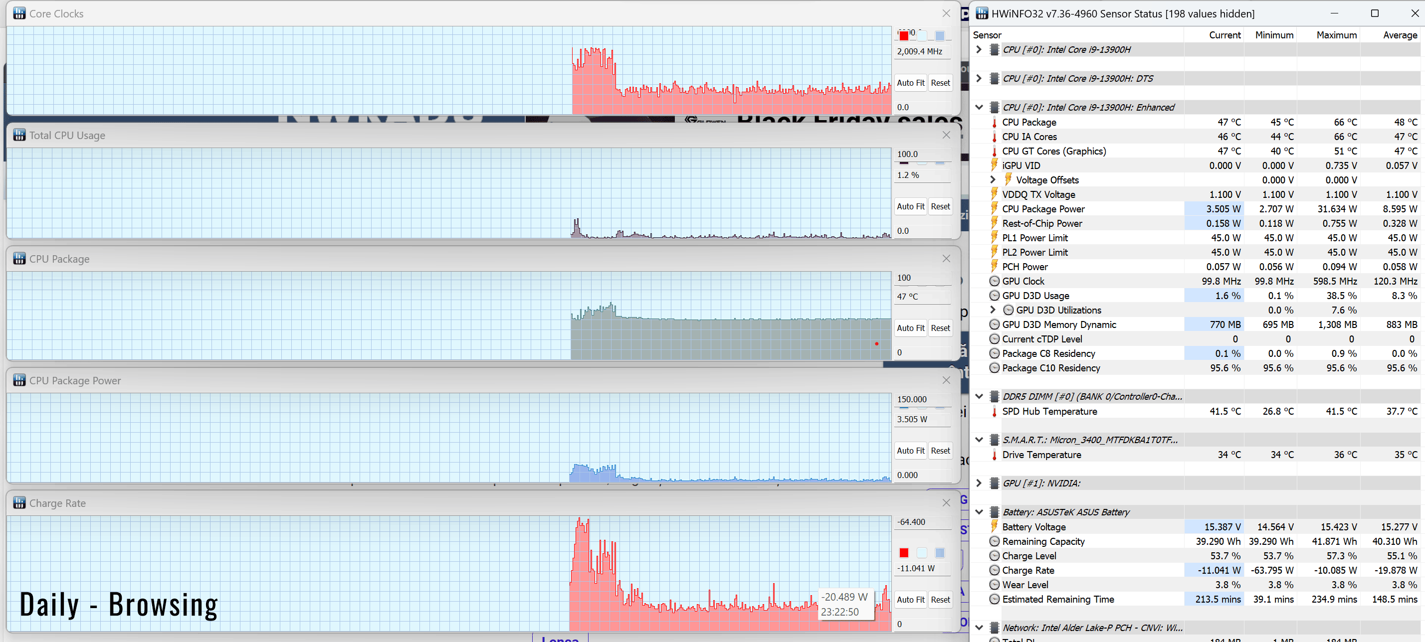Click the thermometer icon beside Drive Temperature
The image size is (1425, 642).
click(x=994, y=455)
